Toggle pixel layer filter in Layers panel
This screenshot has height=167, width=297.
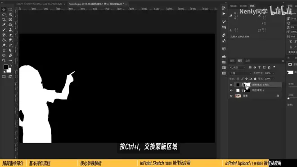250,68
